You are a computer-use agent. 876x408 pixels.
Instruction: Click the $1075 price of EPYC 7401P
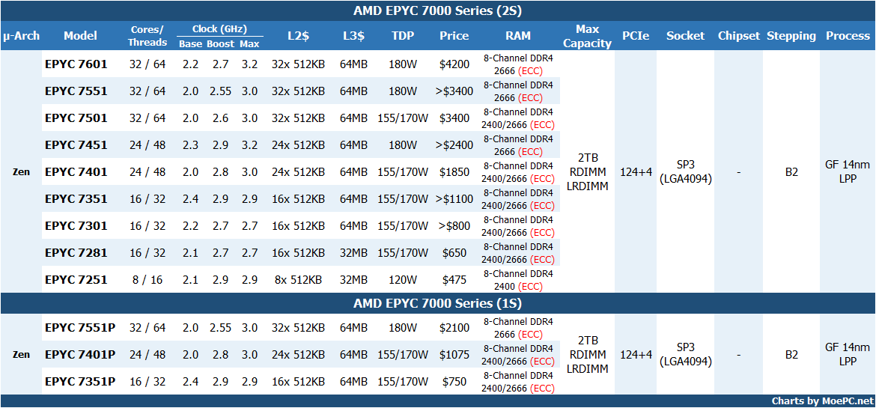[454, 354]
